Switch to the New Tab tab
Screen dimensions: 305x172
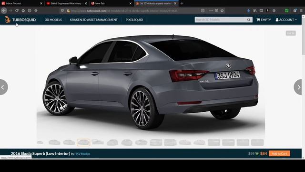click(x=111, y=3)
